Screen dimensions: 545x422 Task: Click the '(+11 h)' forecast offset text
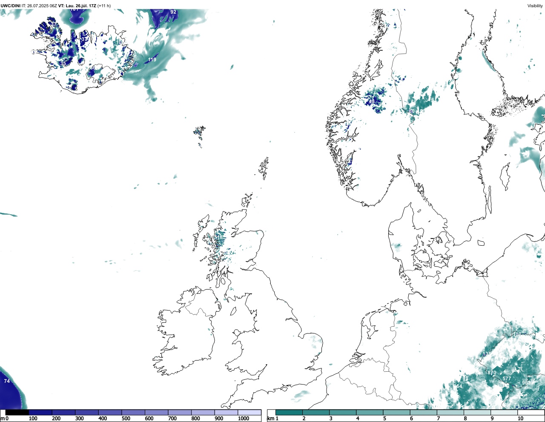click(104, 6)
